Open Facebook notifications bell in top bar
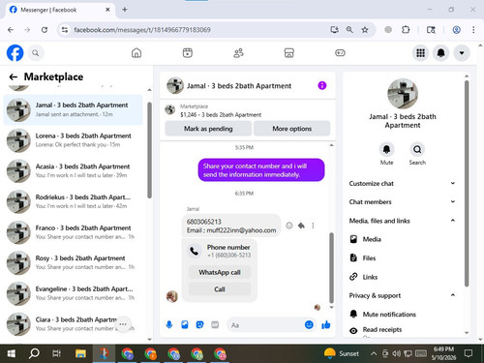 point(441,53)
